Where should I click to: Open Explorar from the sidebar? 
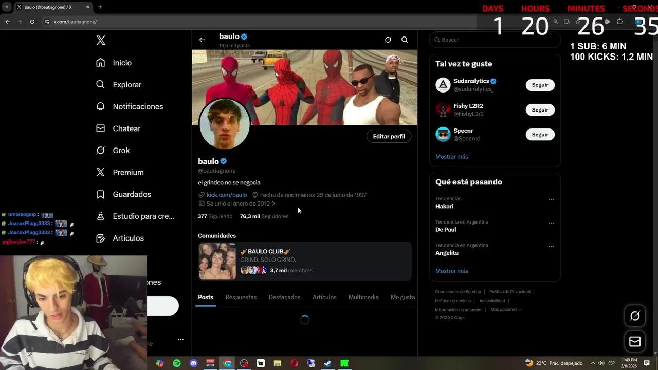click(x=119, y=85)
